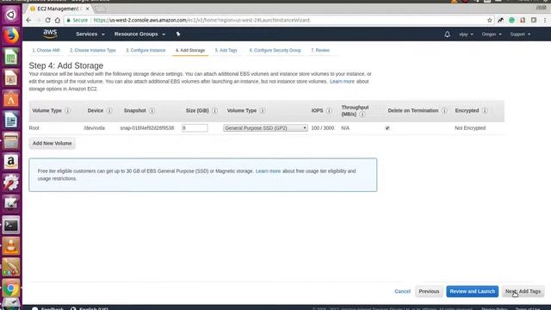
Task: Show info icon next to Throughput (MB/s)
Action: (362, 115)
